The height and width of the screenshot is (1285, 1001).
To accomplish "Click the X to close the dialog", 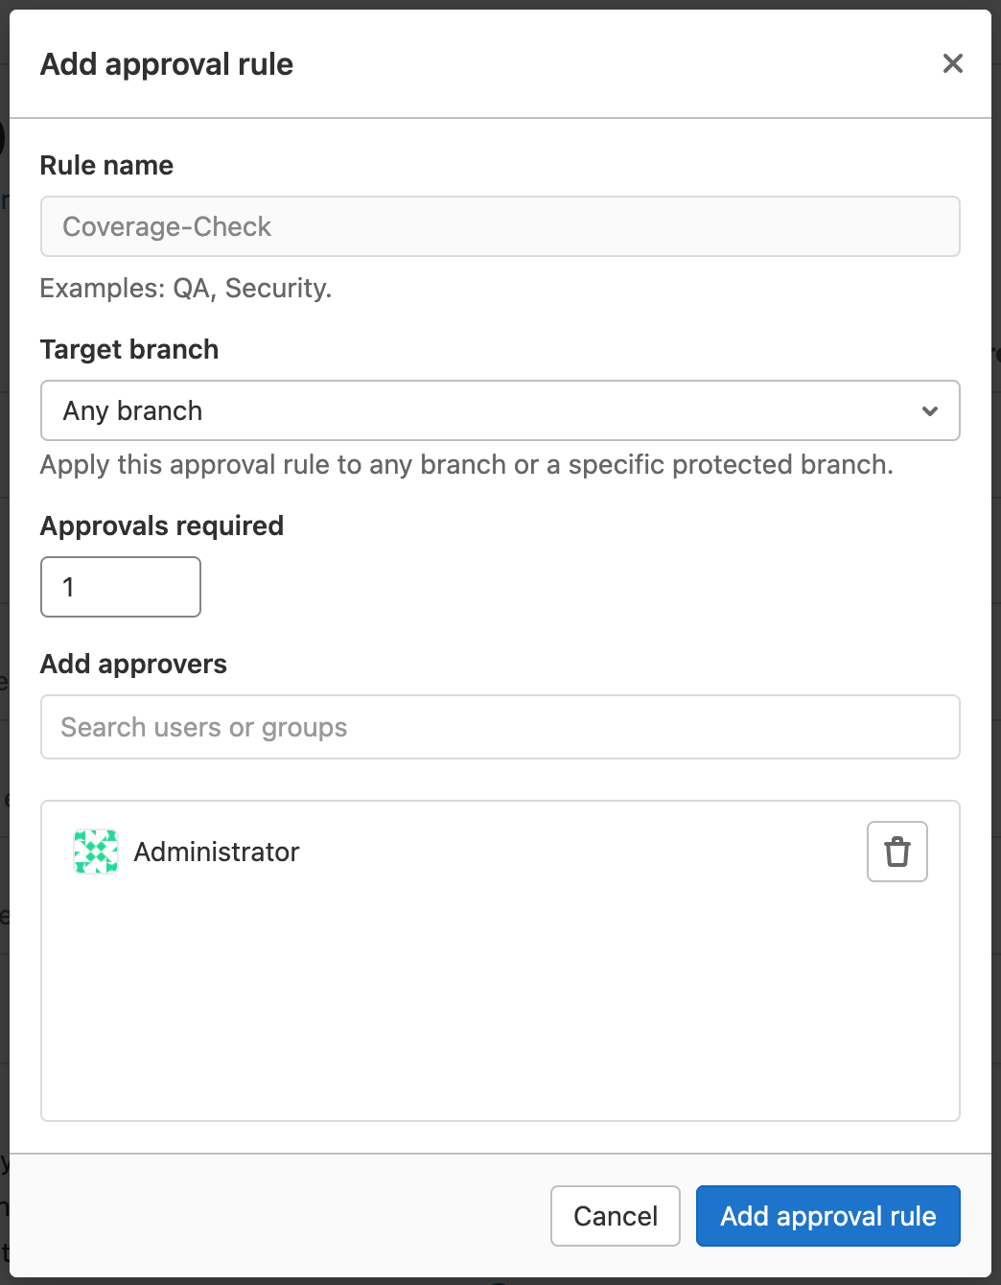I will point(952,63).
